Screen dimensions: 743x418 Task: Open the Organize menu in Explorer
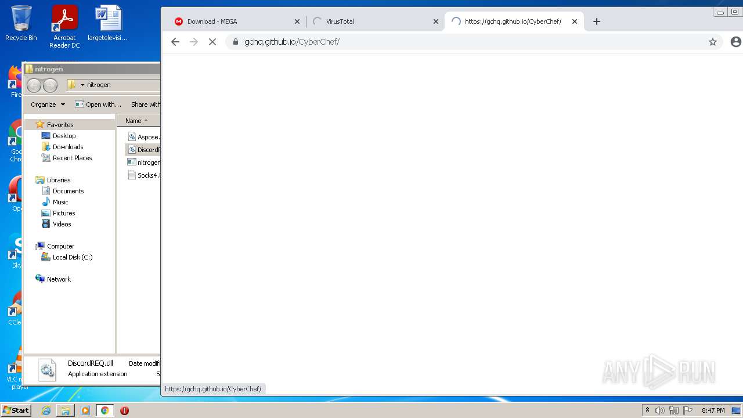pos(48,105)
